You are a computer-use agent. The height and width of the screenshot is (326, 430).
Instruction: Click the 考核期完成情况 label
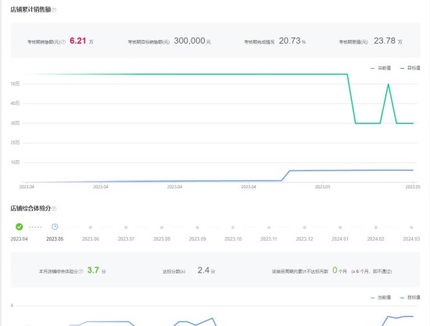(259, 42)
